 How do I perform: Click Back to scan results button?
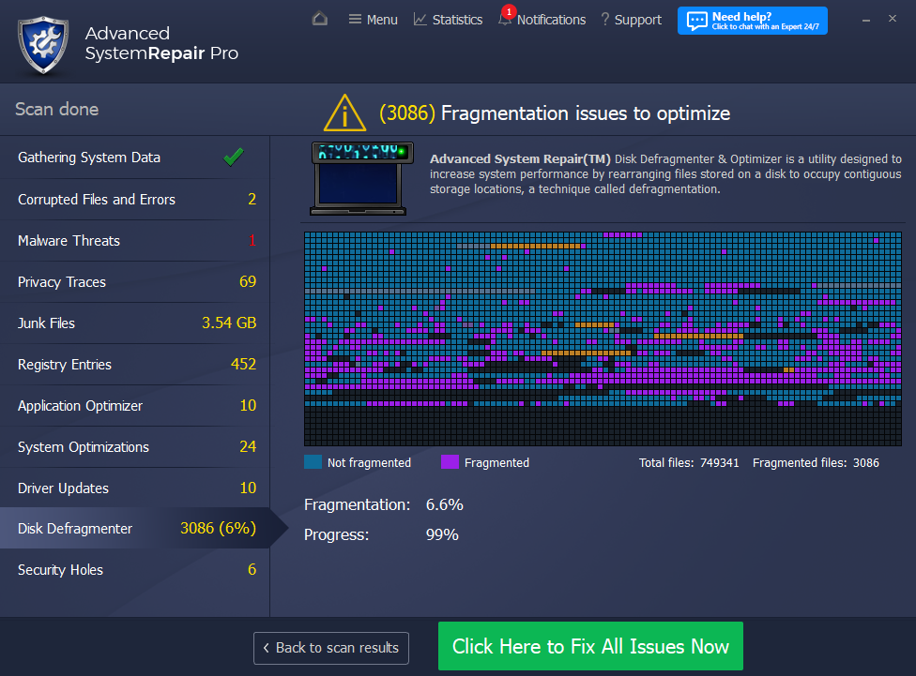tap(330, 647)
